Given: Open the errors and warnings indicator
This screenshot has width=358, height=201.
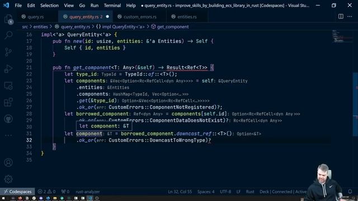Looking at the screenshot, I should (46, 192).
